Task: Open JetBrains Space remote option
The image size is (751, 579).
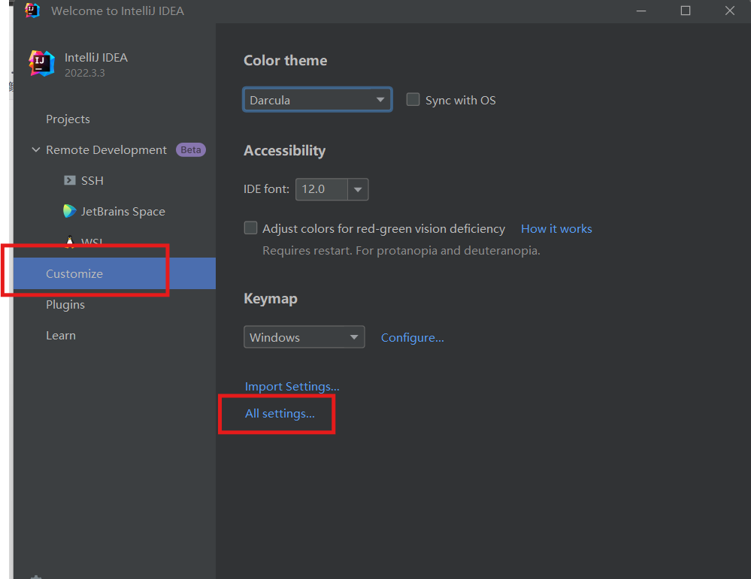Action: click(123, 212)
